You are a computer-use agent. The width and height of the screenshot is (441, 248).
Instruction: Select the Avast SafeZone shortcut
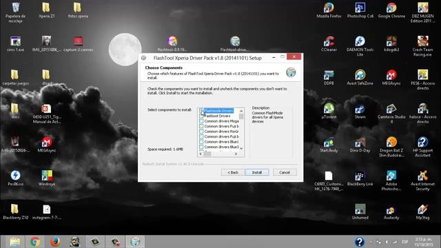pos(360,77)
